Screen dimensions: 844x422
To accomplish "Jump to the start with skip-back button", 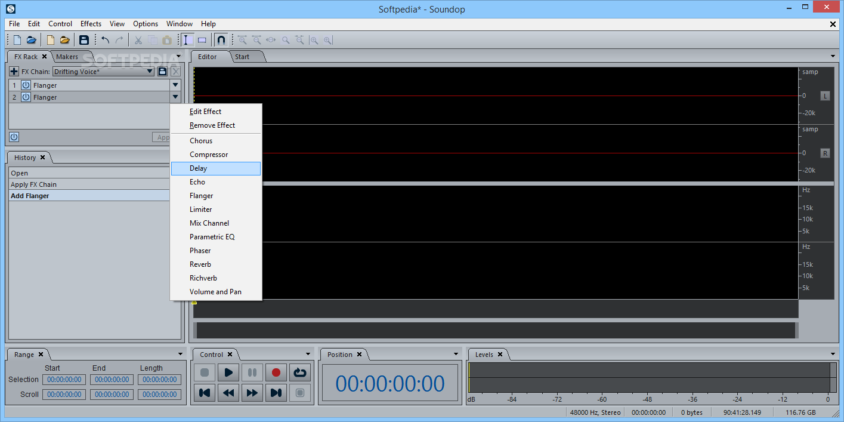I will [x=205, y=393].
